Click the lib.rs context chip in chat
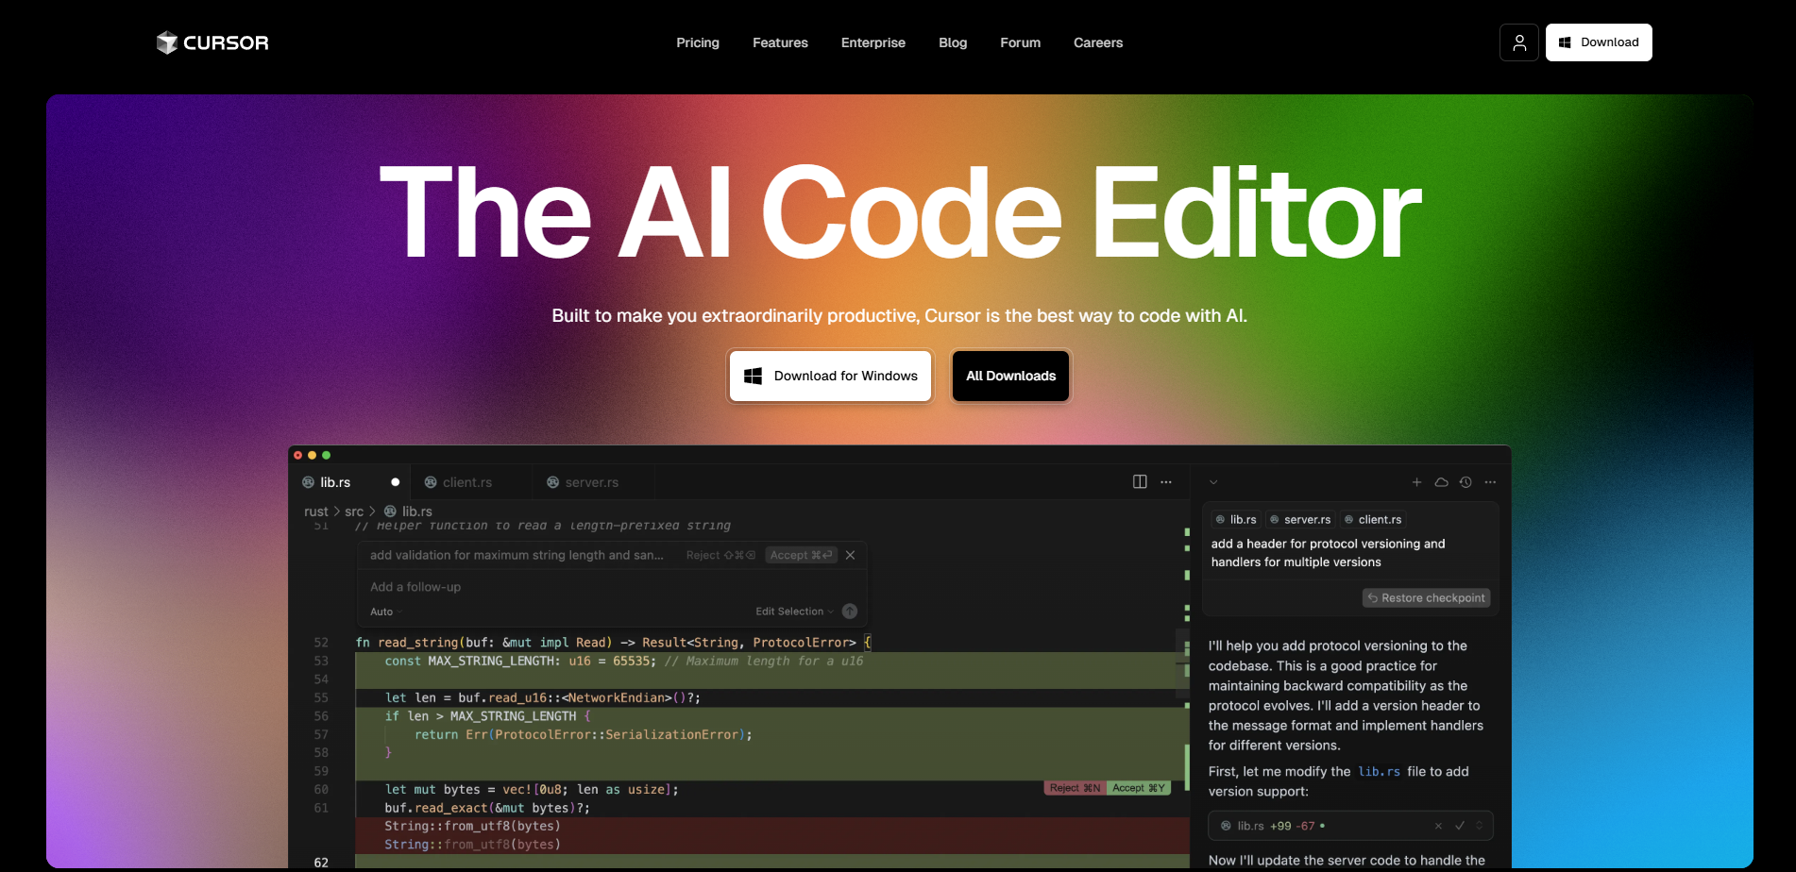The image size is (1796, 872). click(1235, 520)
